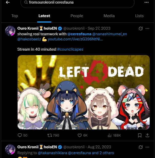
Task: View analytics showing 188K views
Action: coord(114,135)
